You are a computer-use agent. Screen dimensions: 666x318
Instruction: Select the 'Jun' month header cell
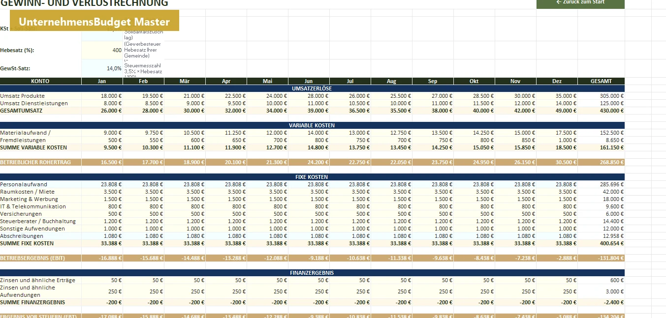coord(309,81)
